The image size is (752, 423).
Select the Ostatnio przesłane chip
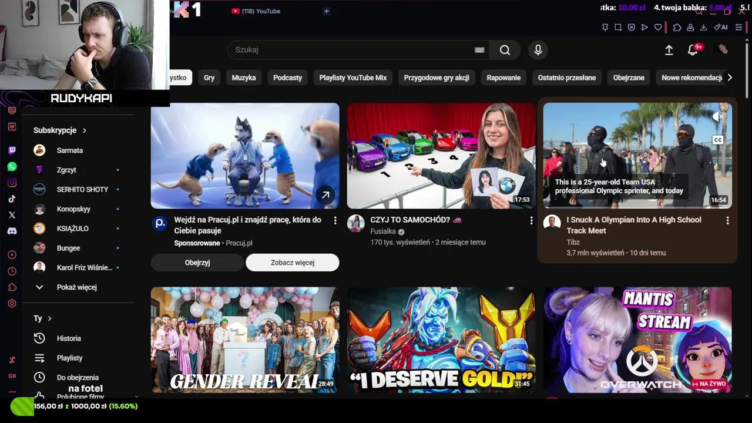pos(567,78)
